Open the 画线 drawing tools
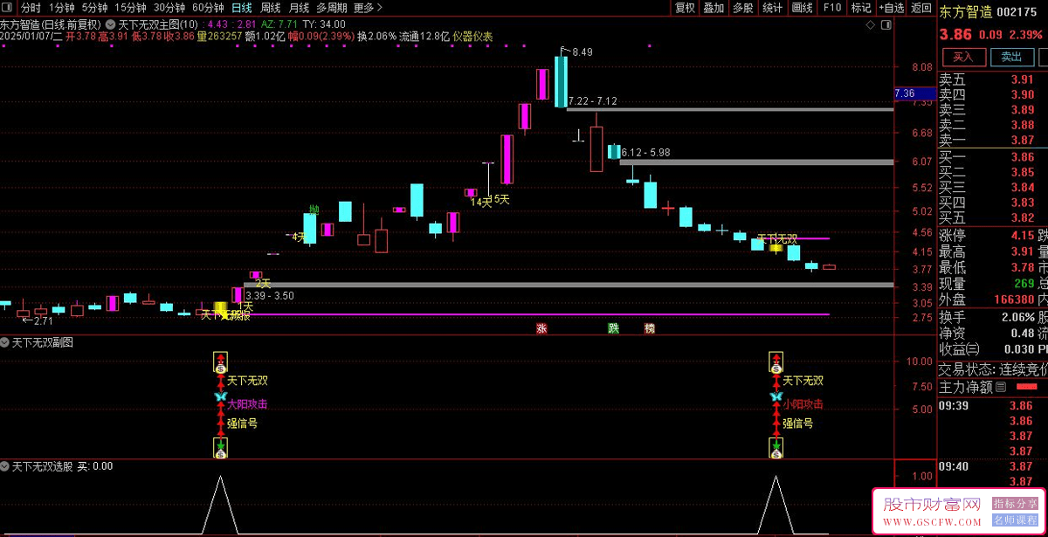 (802, 8)
